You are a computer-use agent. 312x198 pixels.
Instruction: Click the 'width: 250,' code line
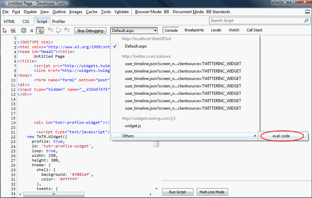45,156
